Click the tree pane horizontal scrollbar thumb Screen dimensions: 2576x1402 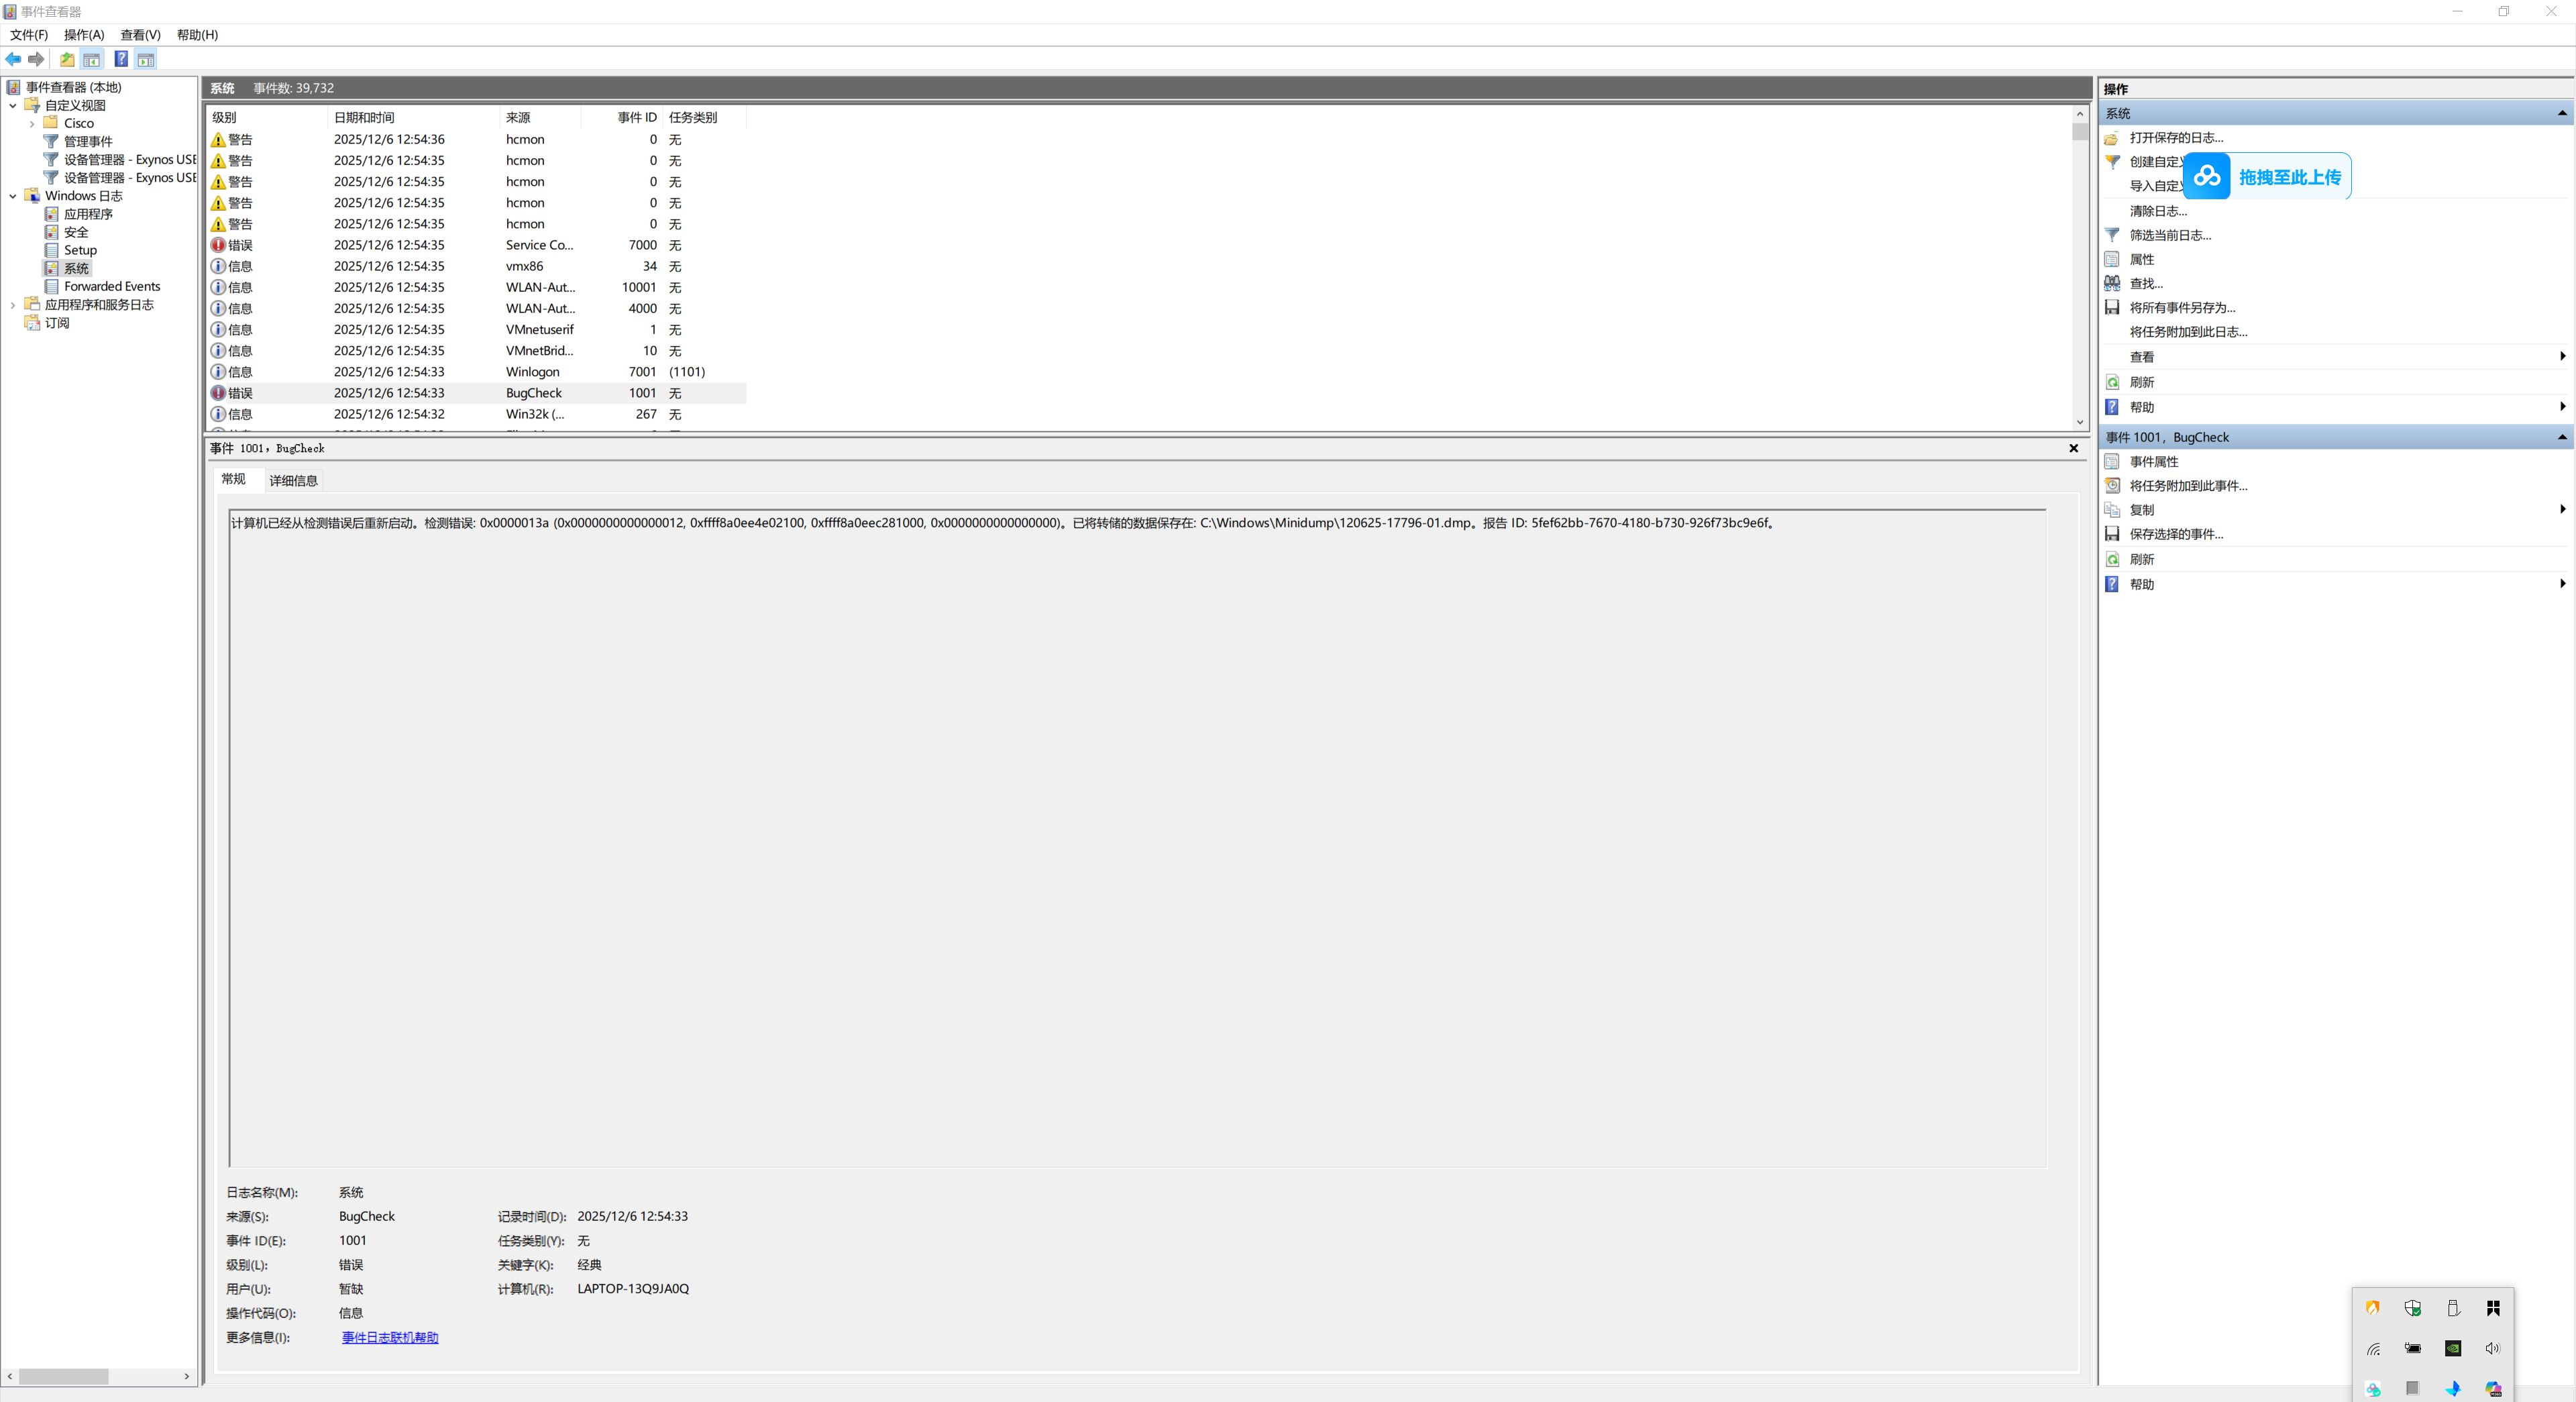(63, 1377)
